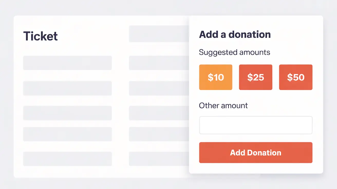This screenshot has height=189, width=337.
Task: Click the topmost placeholder block in the middle column
Action: 158,34
